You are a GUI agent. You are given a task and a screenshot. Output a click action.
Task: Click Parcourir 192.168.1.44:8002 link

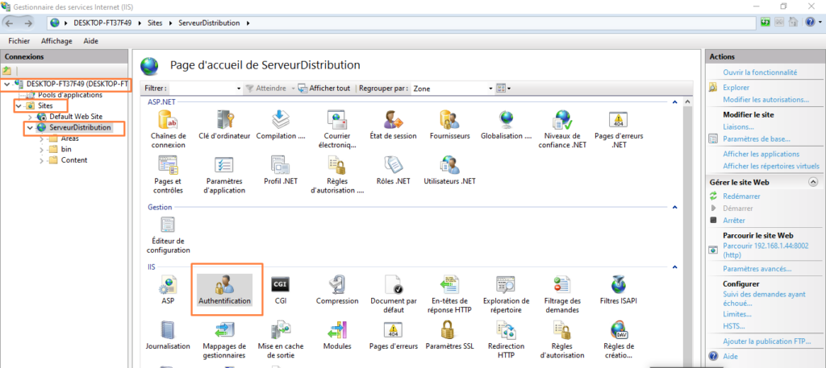[765, 250]
